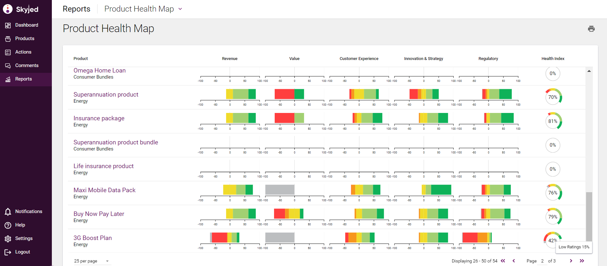Click the print report icon
Screen dimensions: 607x266
click(591, 29)
